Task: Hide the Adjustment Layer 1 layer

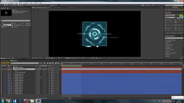Action: click(x=1, y=69)
